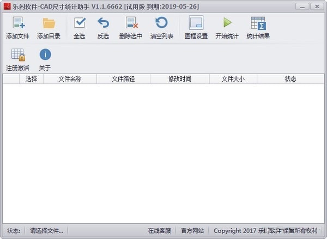Invert selection using the 反选 icon

103,23
